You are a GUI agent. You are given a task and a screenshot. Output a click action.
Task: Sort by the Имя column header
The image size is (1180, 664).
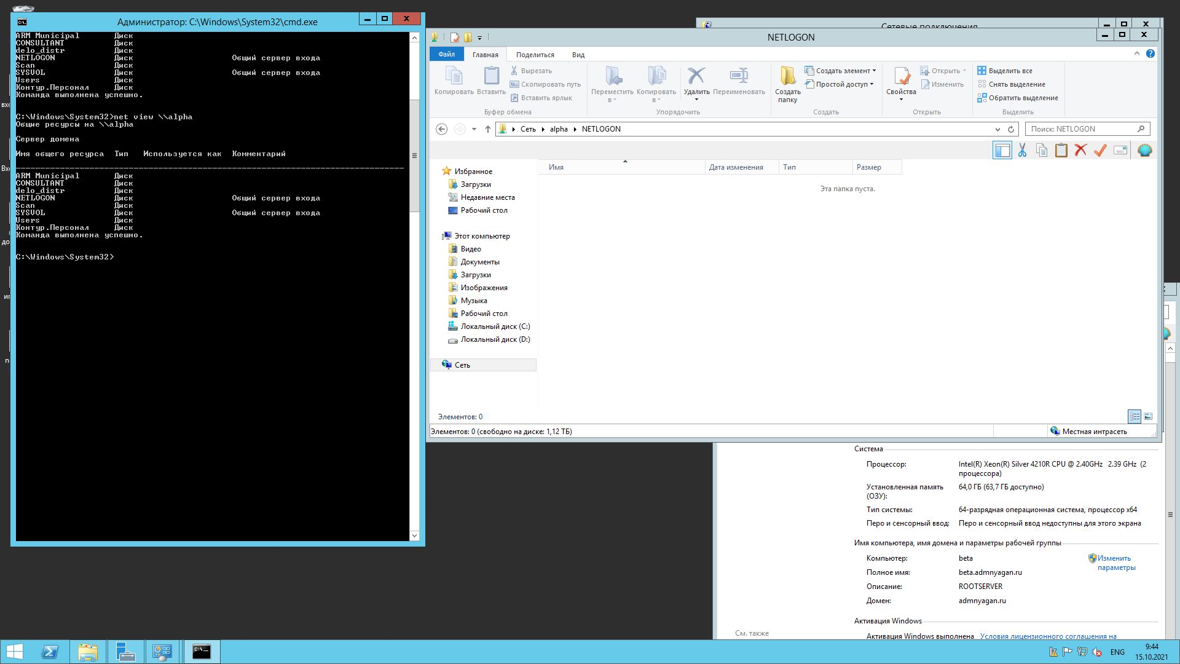(x=622, y=167)
